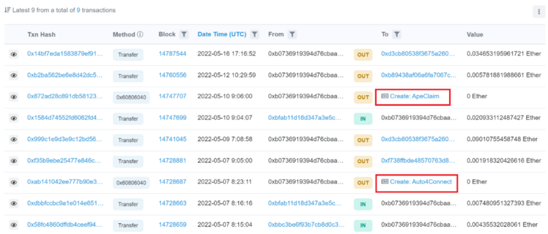Open recipient address 0xf738ffbde48570763d8
548x234 pixels.
click(419, 160)
